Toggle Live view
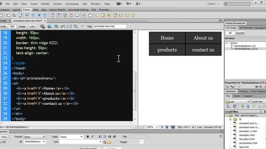Image resolution: width=266 pixels, height=149 pixels. pos(32,26)
